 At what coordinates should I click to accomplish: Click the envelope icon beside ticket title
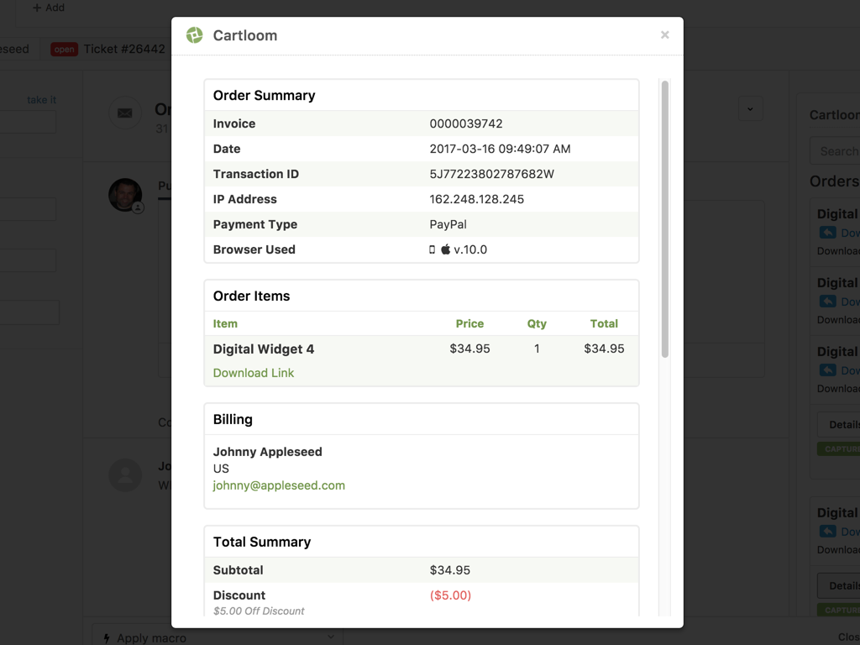tap(125, 113)
